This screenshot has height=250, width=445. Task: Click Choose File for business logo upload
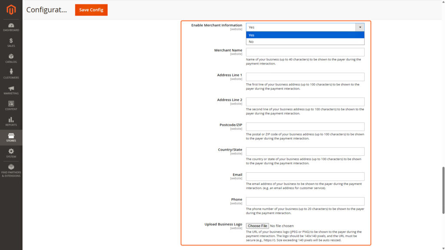point(257,225)
